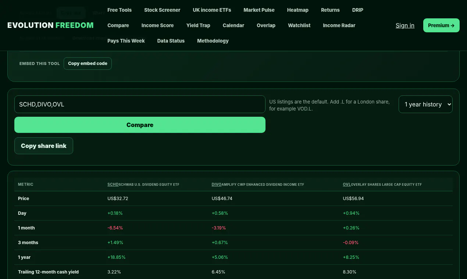467x279 pixels.
Task: Click Copy share link button
Action: coord(44,146)
